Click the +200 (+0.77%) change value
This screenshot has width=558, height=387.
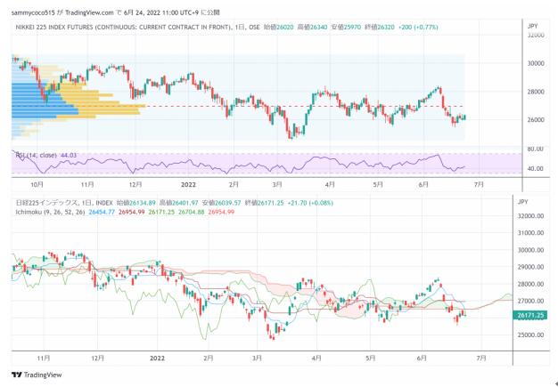point(418,28)
